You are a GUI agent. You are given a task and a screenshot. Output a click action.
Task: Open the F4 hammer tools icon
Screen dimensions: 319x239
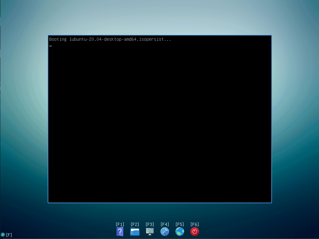click(165, 232)
